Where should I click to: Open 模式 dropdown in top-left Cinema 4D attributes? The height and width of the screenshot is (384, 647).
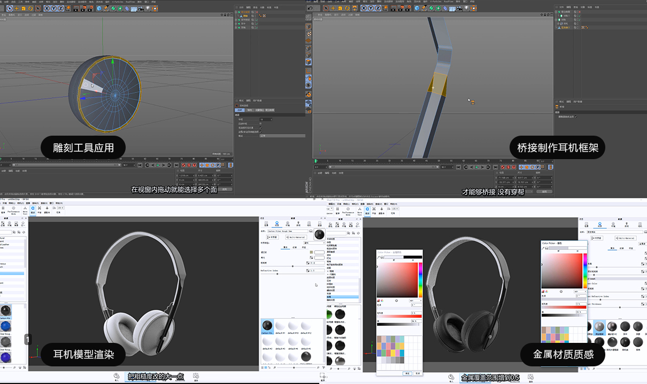(282, 136)
